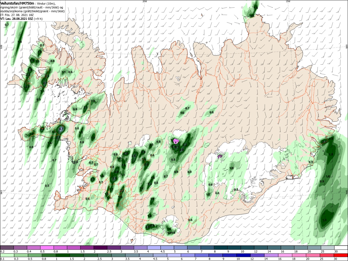Pick the lavender swatch right of snow label 4
The height and width of the screenshot is (261, 348).
pyautogui.click(x=154, y=248)
